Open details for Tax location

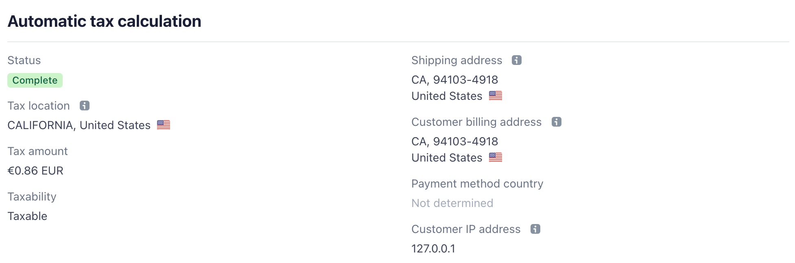pyautogui.click(x=39, y=106)
